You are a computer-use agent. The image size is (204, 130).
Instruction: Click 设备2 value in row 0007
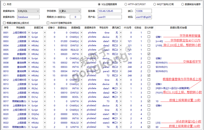click(158, 58)
